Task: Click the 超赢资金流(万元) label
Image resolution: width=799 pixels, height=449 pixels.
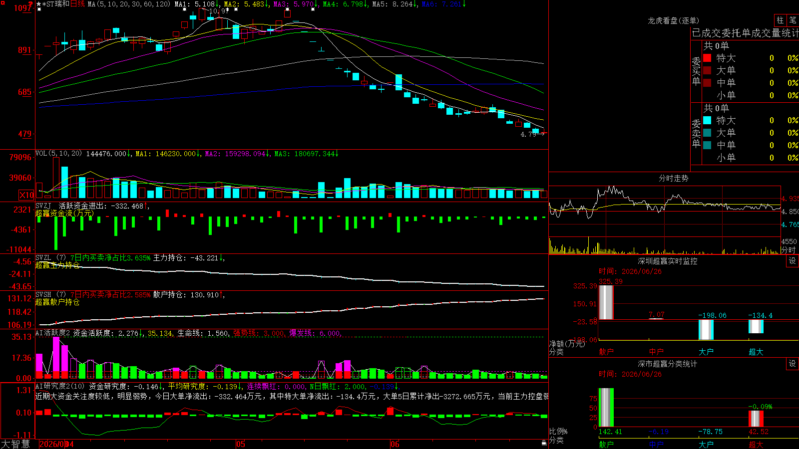Action: coord(64,213)
